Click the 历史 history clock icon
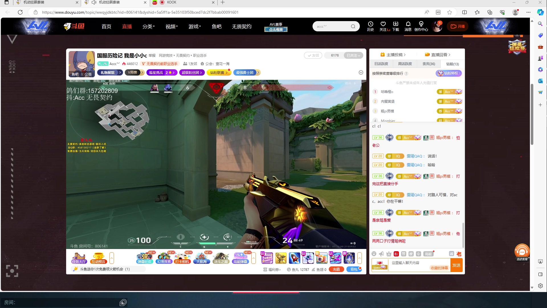This screenshot has width=547, height=308. 370,24
